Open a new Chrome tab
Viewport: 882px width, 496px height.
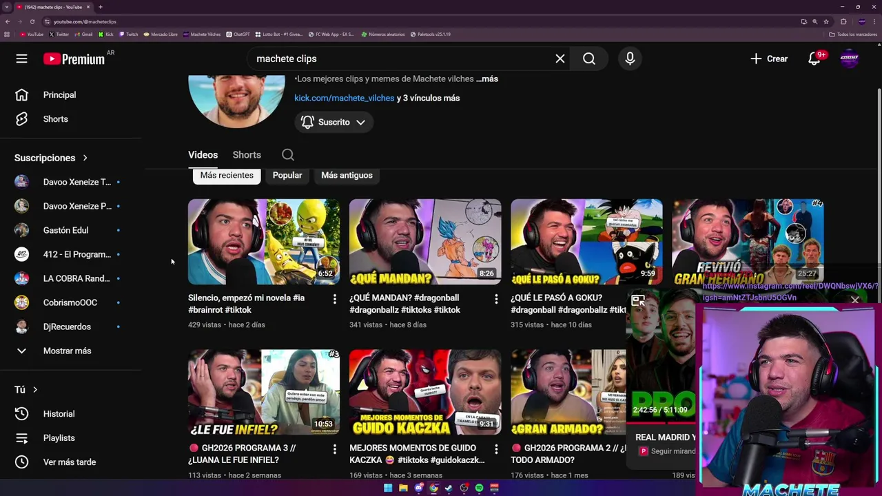tap(101, 7)
